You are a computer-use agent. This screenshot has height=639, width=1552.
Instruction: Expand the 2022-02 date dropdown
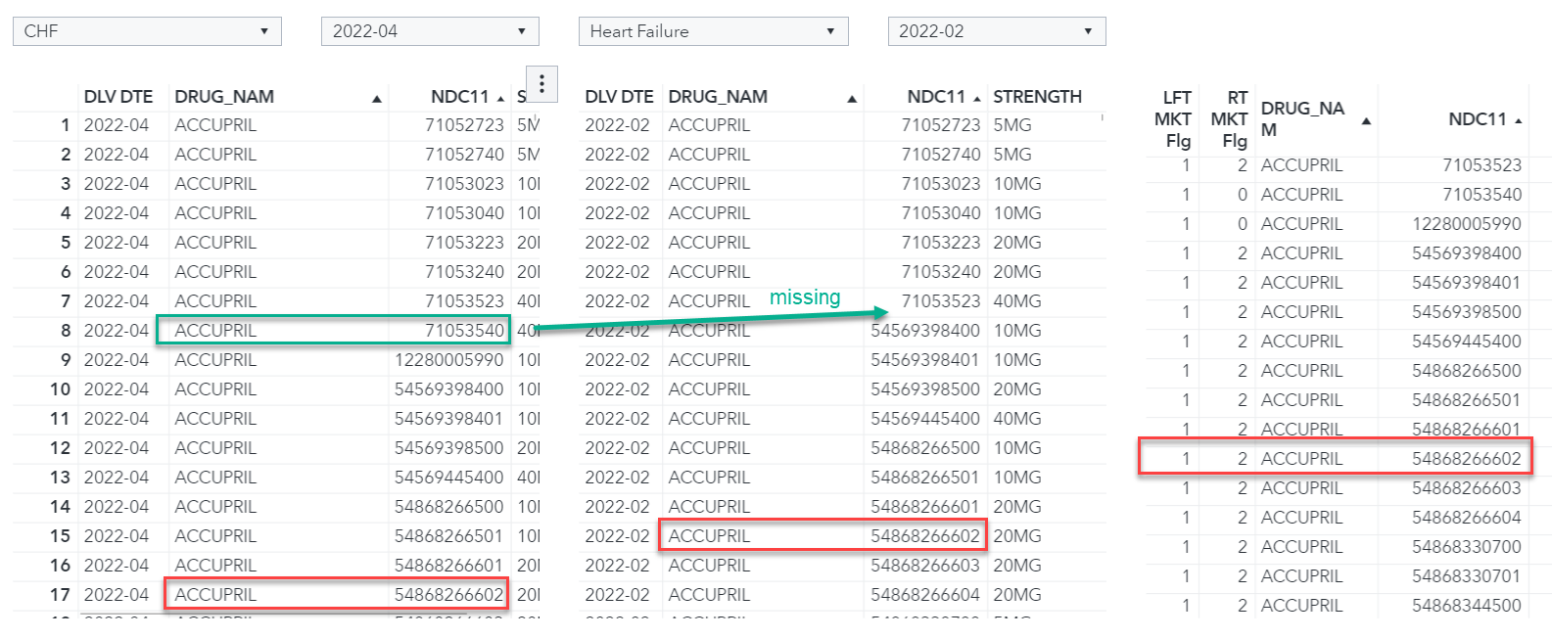pos(996,31)
